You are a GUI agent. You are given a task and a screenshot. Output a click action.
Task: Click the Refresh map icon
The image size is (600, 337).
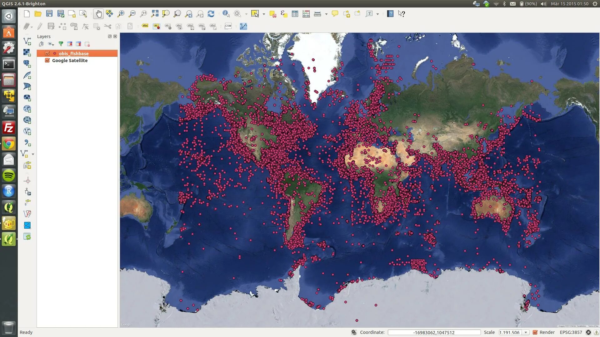(211, 14)
